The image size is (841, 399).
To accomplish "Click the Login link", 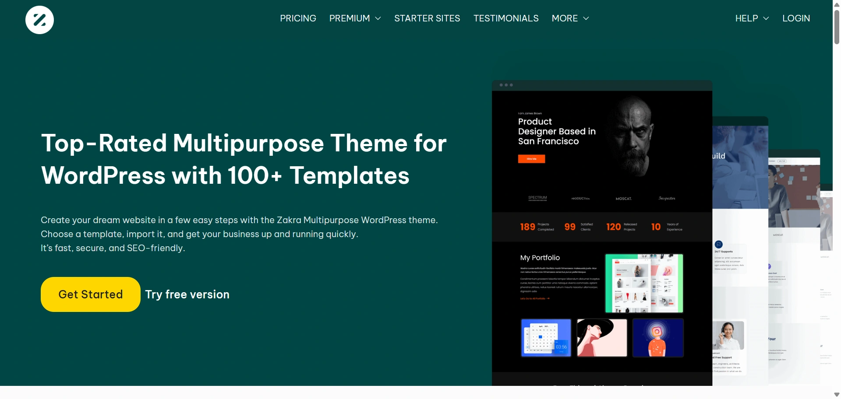I will click(x=796, y=18).
